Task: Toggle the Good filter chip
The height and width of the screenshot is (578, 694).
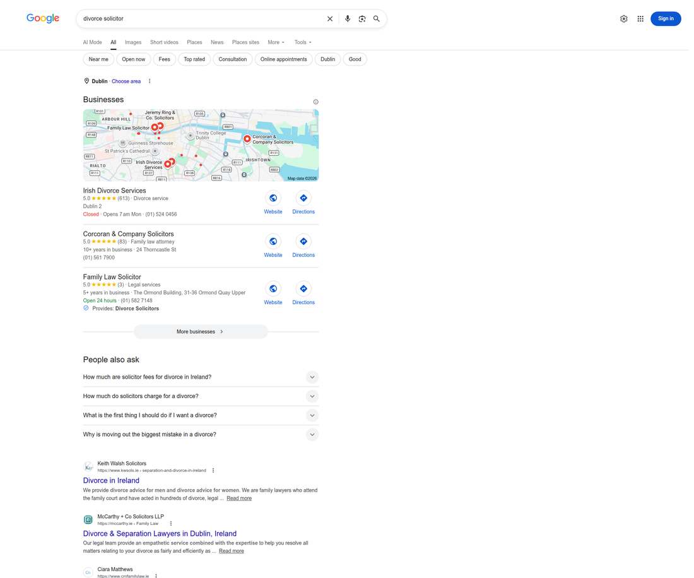Action: [x=355, y=59]
